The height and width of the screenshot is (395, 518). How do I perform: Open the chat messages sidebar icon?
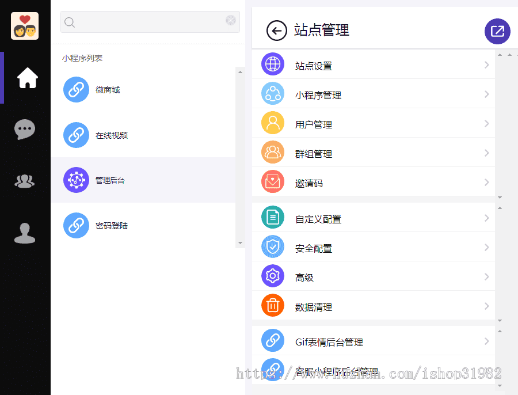pyautogui.click(x=25, y=129)
